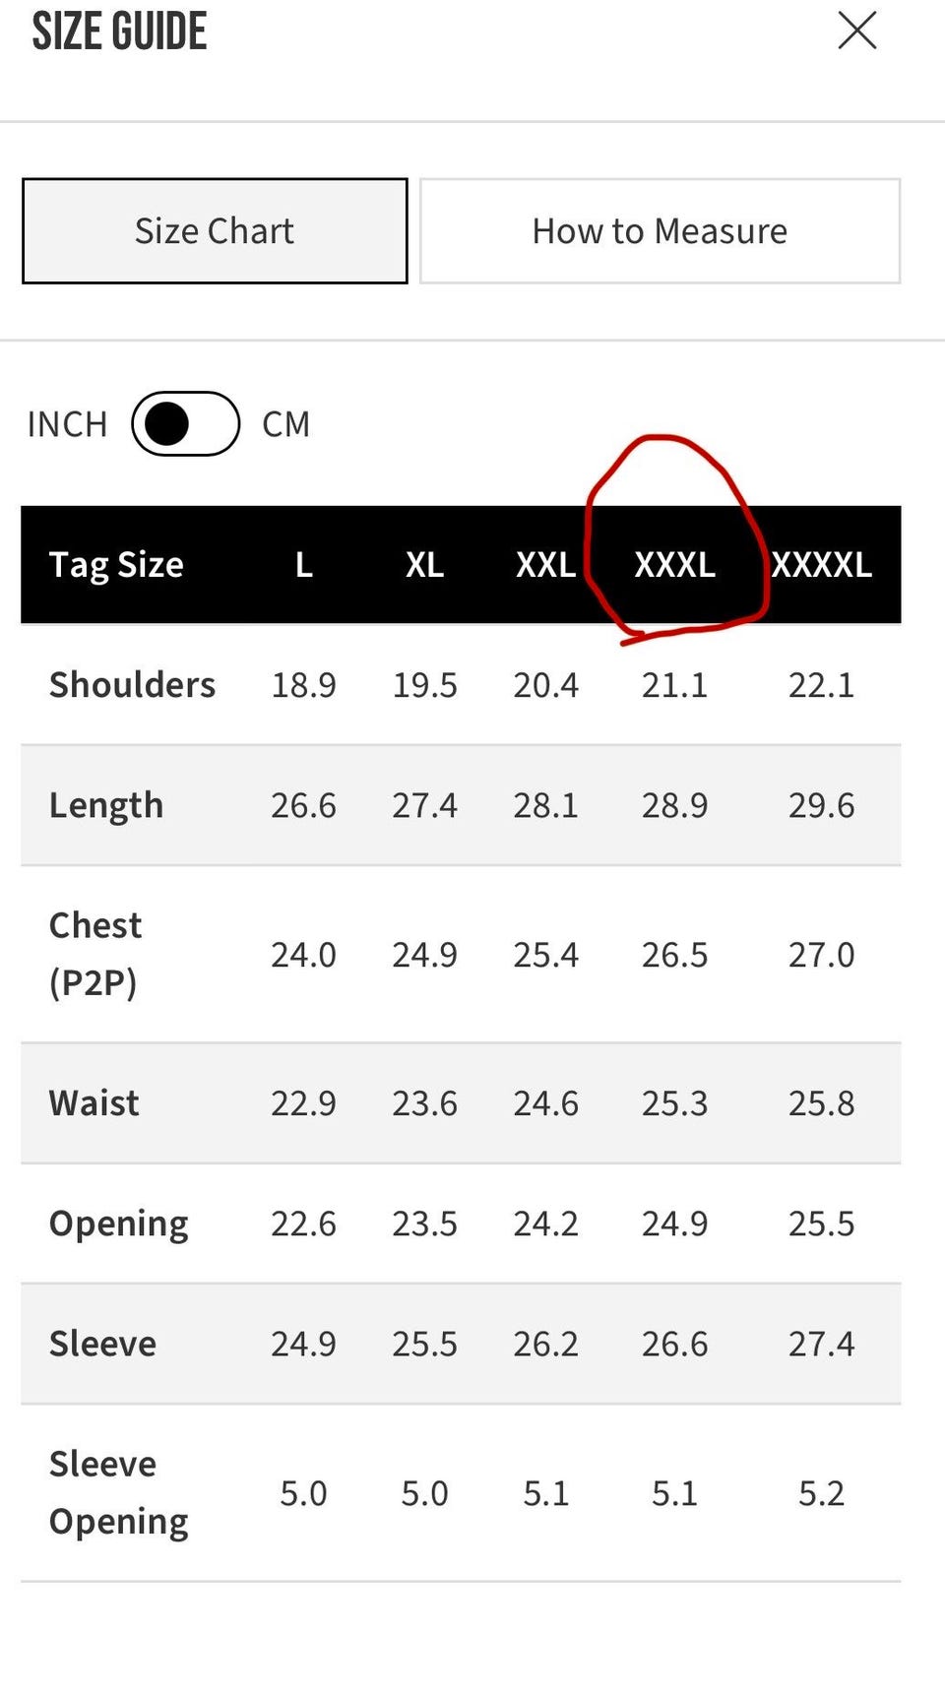Click the XXXXL column header

pyautogui.click(x=822, y=565)
